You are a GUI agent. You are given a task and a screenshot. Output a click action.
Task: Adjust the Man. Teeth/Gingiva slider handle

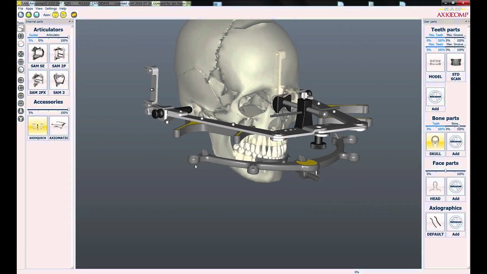pos(465,47)
